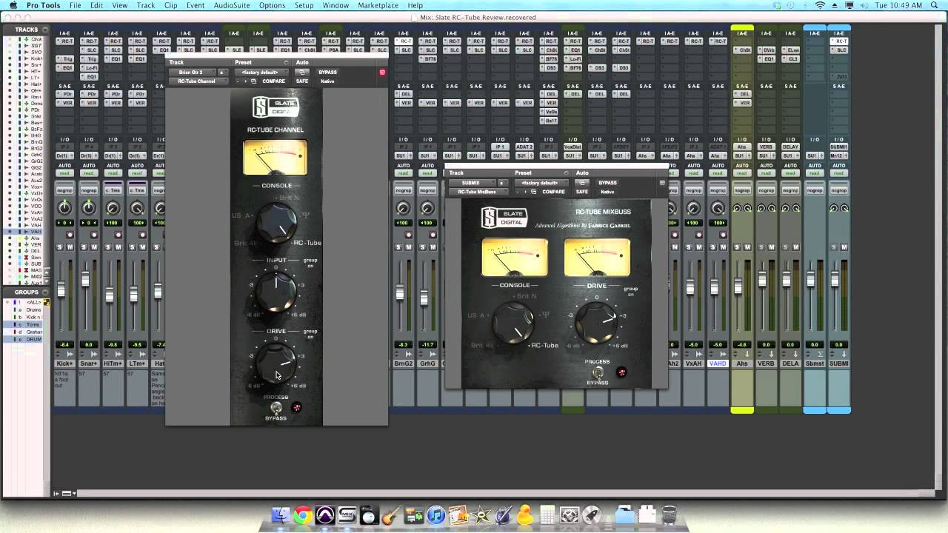
Task: Open factory default preset list in RC-Tube Channel
Action: (x=262, y=73)
